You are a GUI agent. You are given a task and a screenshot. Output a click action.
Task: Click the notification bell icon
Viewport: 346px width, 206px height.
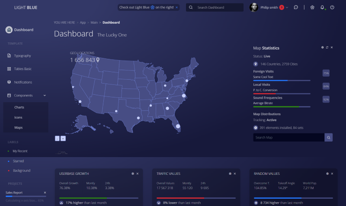(322, 7)
